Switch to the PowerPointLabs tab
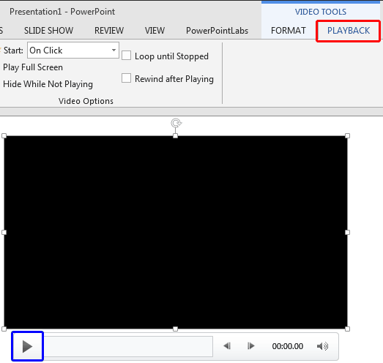Image resolution: width=383 pixels, height=363 pixels. click(x=217, y=31)
